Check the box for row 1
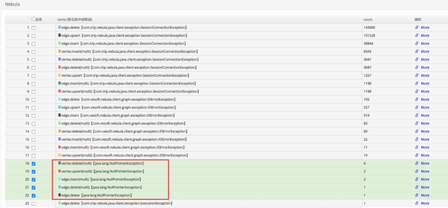Screen dimensions: 448x208 point(33,28)
